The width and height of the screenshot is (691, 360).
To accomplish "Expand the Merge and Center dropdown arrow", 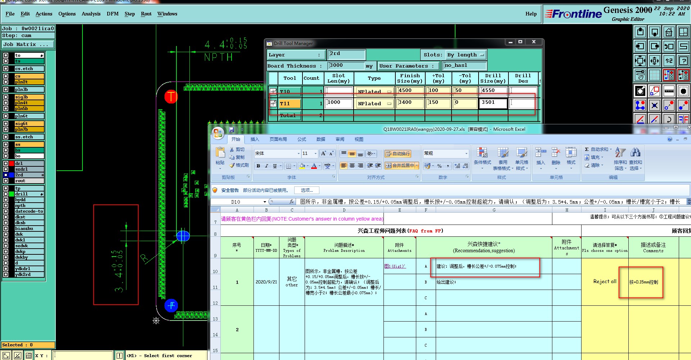I will pyautogui.click(x=417, y=166).
